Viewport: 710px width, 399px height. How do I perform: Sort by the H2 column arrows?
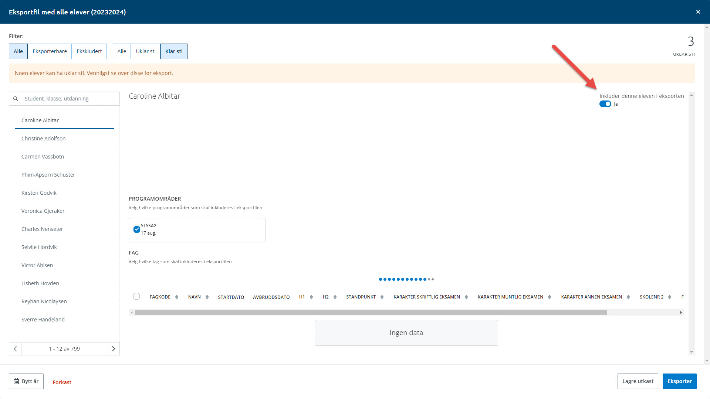coord(335,297)
